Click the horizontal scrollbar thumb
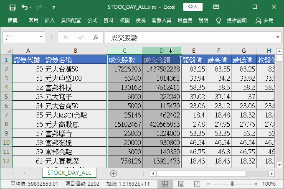The width and height of the screenshot is (284, 189). 201,174
